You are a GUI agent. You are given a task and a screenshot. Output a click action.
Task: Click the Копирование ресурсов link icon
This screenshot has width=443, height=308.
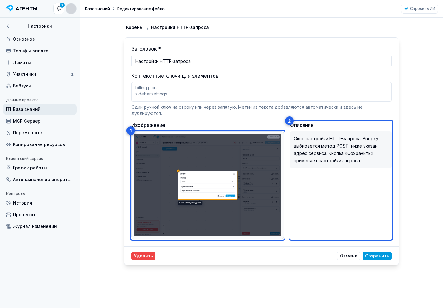click(x=9, y=144)
